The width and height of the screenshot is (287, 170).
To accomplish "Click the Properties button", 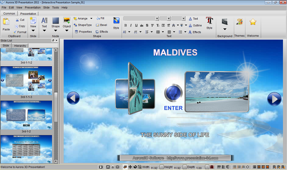I will coord(83,32).
